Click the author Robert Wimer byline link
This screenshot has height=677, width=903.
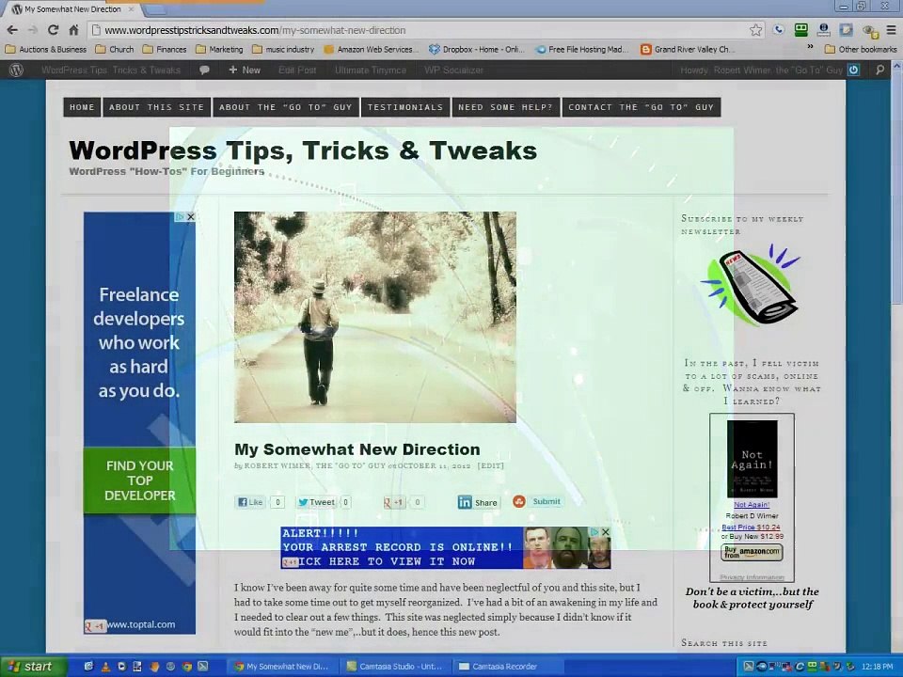314,465
